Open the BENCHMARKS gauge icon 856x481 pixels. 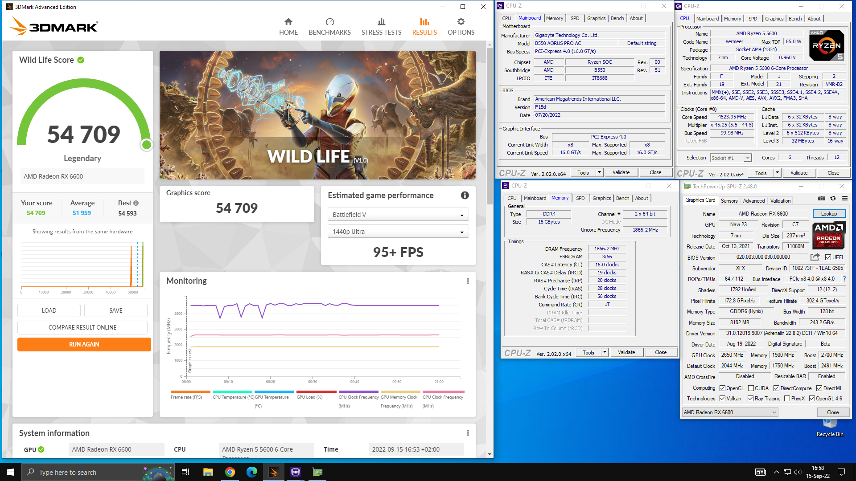click(330, 21)
